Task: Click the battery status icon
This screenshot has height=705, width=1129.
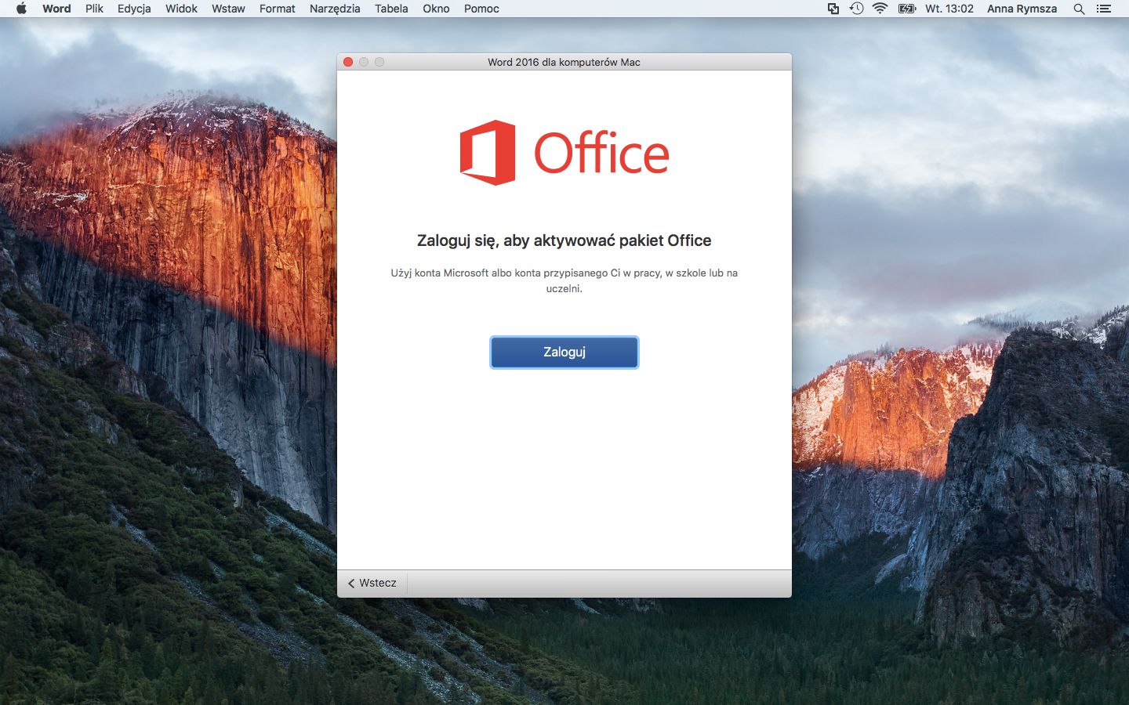Action: point(907,9)
